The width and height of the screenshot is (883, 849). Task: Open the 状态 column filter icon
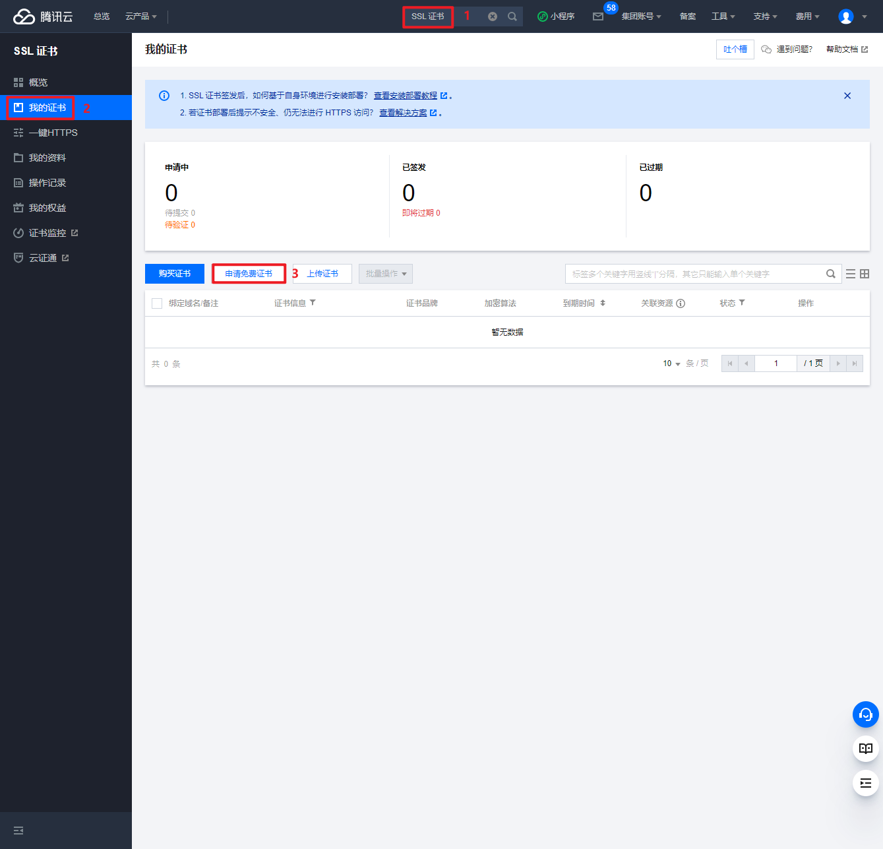click(742, 303)
